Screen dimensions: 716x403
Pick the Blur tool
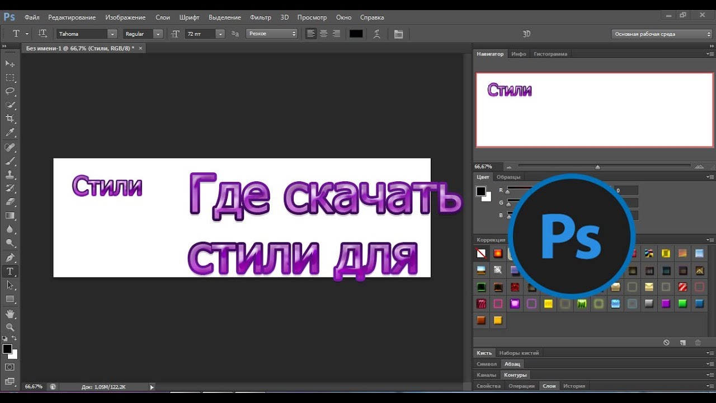pyautogui.click(x=10, y=229)
